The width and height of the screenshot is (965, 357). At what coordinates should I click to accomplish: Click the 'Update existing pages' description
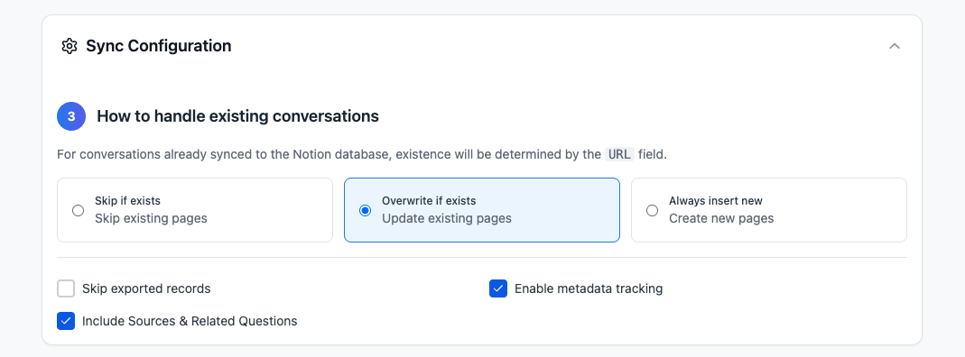(447, 218)
